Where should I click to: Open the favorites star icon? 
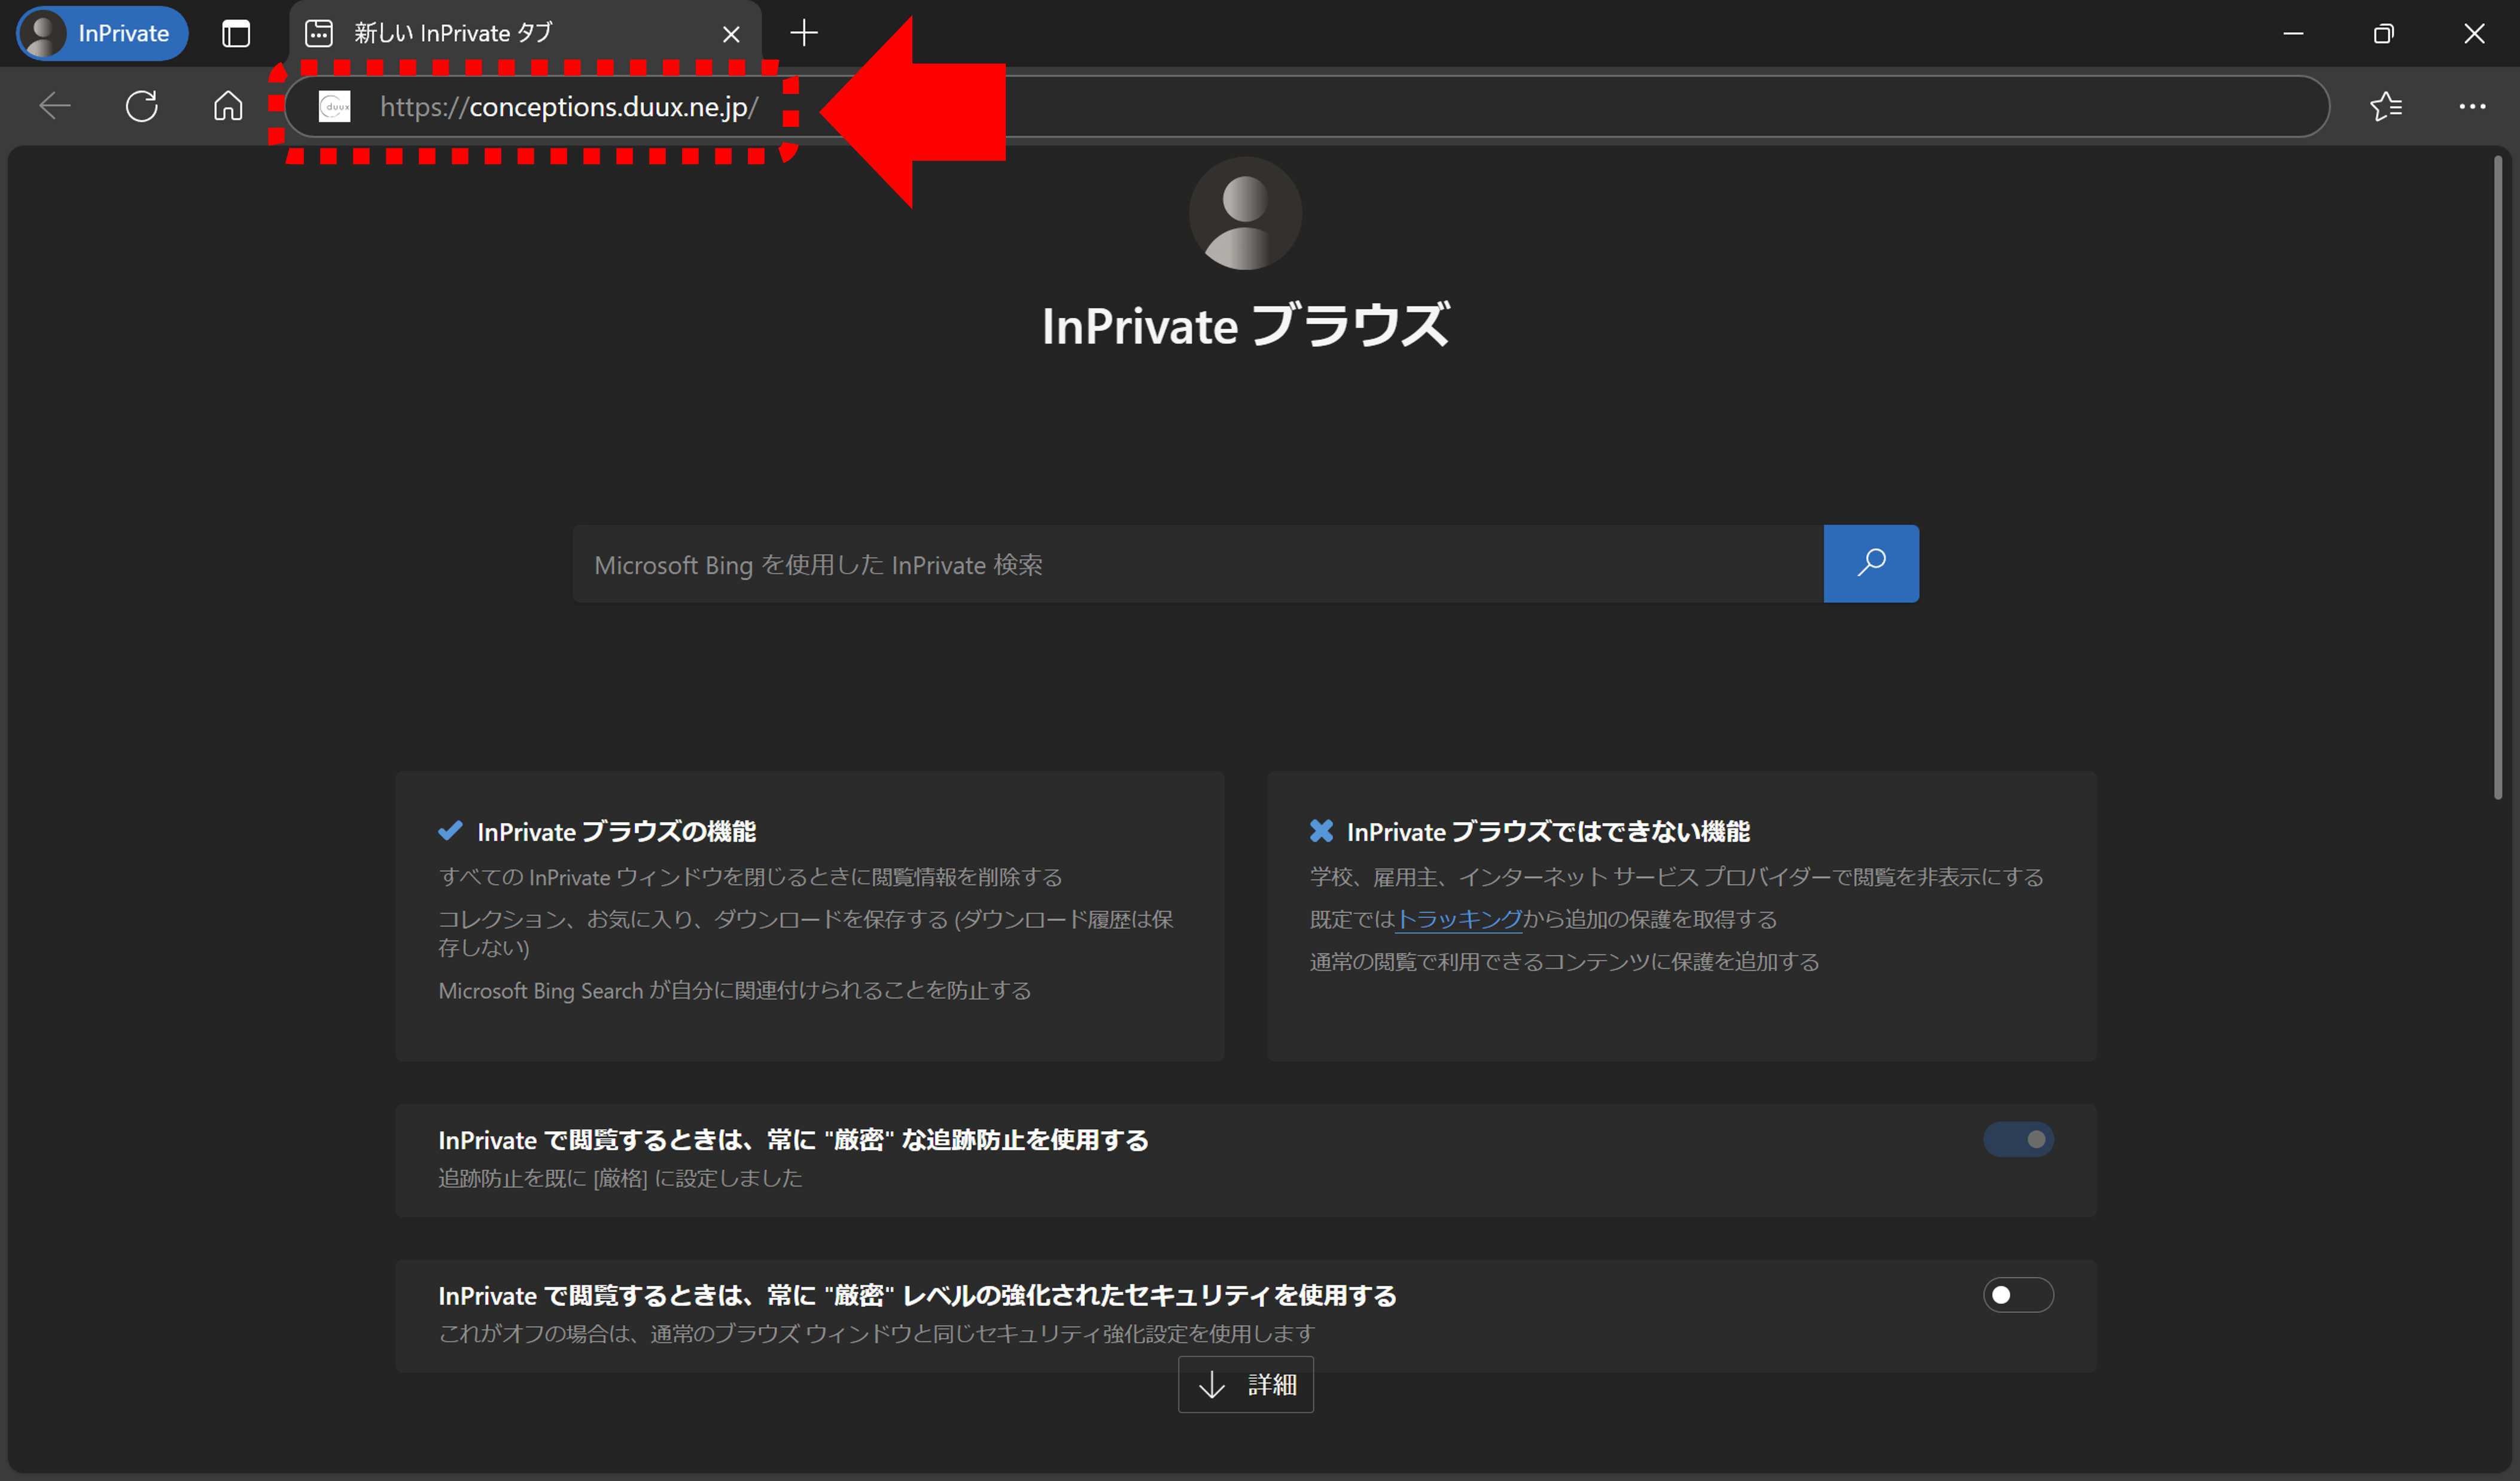2385,106
